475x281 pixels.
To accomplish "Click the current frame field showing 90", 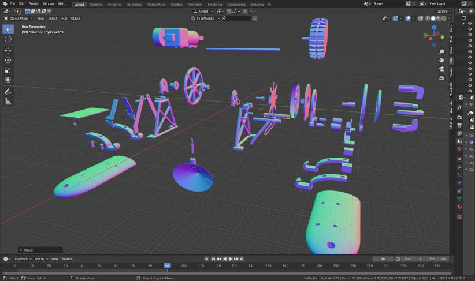I will pyautogui.click(x=383, y=259).
